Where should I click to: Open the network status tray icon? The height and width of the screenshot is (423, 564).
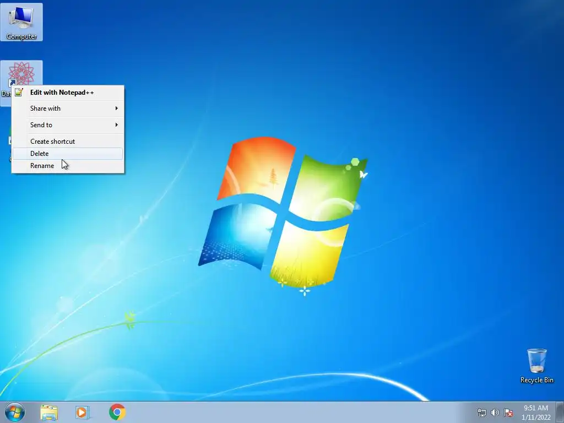pos(481,413)
